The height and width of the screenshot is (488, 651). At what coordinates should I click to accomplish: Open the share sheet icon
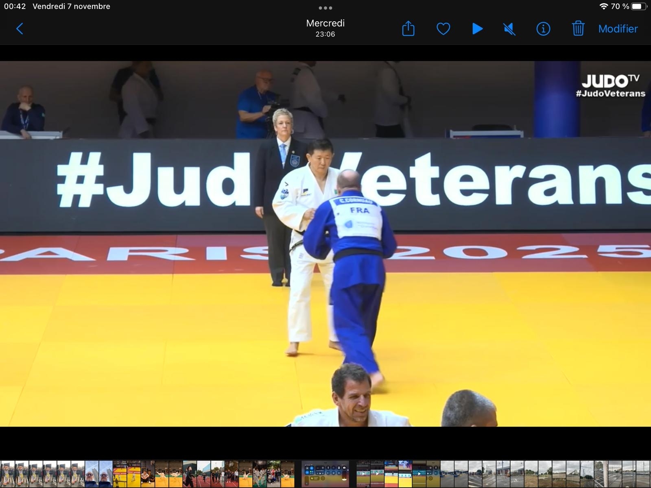click(x=408, y=29)
